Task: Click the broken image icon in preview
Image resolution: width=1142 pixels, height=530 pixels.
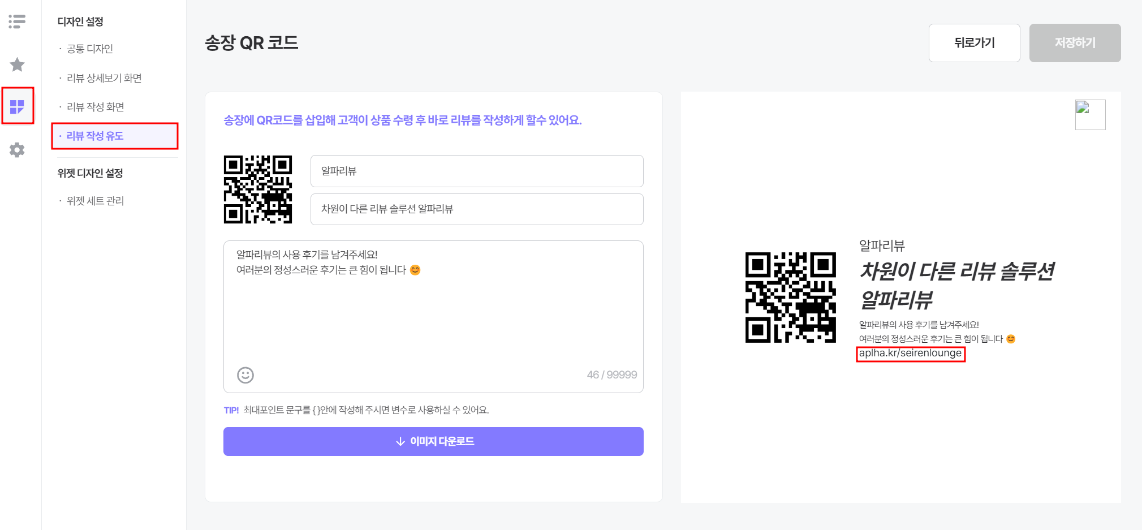Action: coord(1090,115)
